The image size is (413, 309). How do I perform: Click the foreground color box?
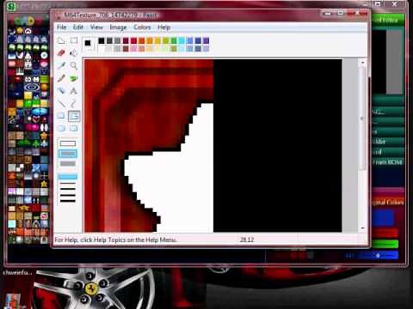point(88,43)
